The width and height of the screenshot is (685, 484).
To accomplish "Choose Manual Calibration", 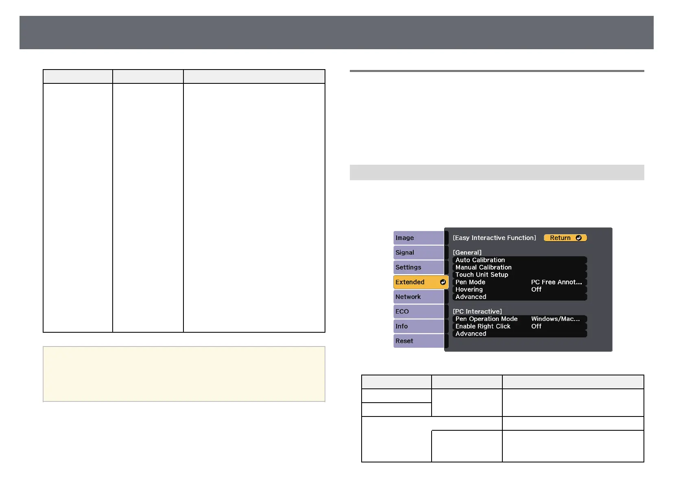I will (x=519, y=267).
